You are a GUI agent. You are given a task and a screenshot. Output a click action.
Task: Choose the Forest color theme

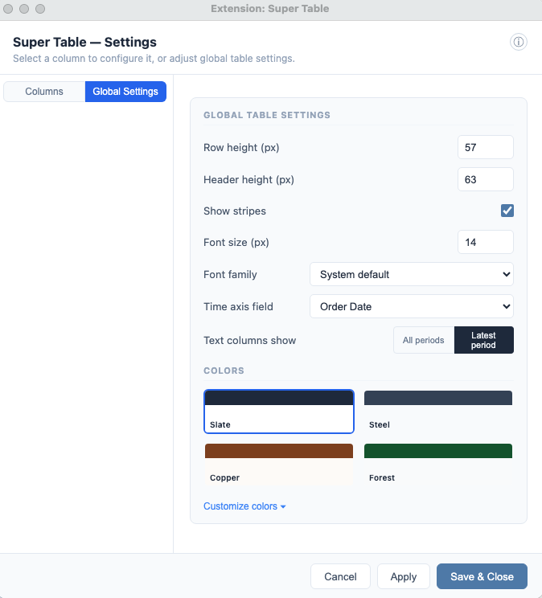438,465
